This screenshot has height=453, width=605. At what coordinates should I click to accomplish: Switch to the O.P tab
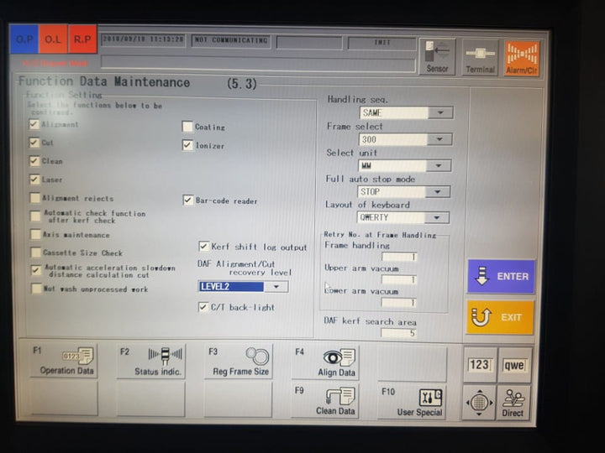pyautogui.click(x=24, y=39)
